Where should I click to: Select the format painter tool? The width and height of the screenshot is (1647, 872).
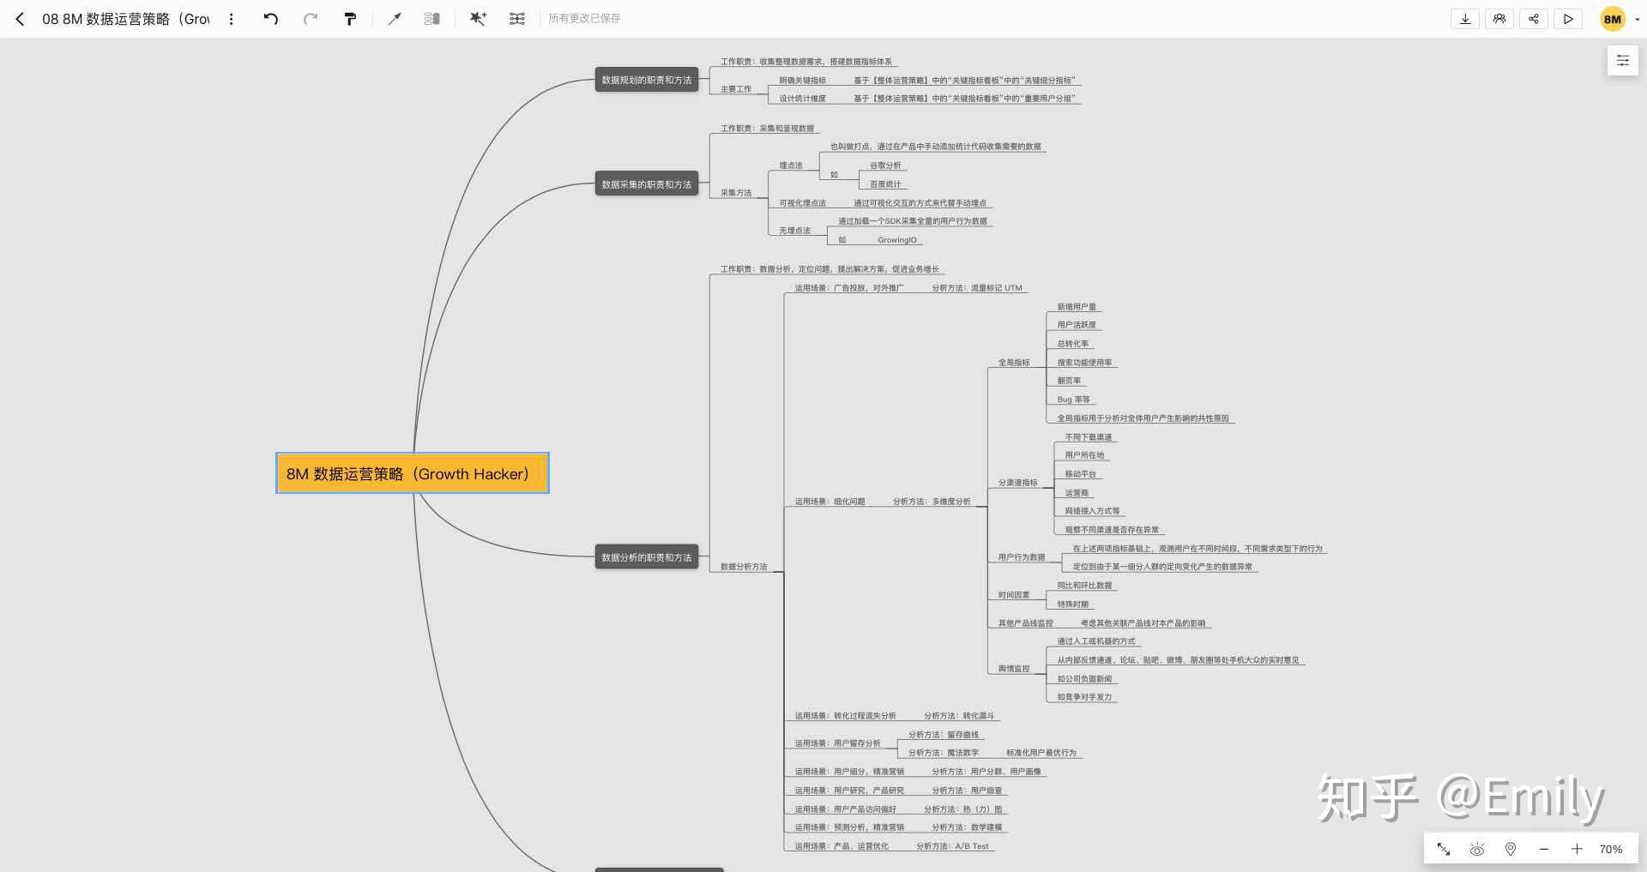click(x=350, y=19)
